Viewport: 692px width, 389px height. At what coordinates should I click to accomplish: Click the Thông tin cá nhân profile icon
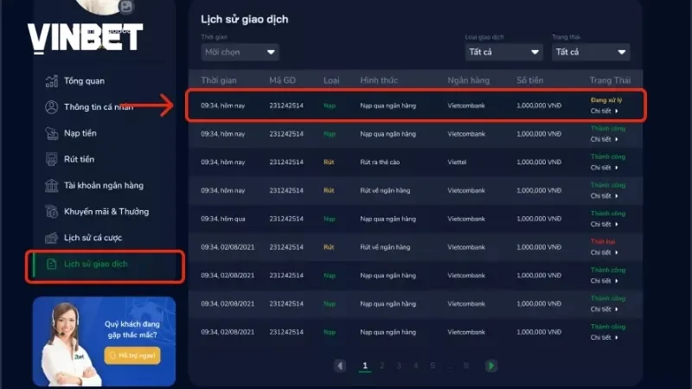coord(50,107)
